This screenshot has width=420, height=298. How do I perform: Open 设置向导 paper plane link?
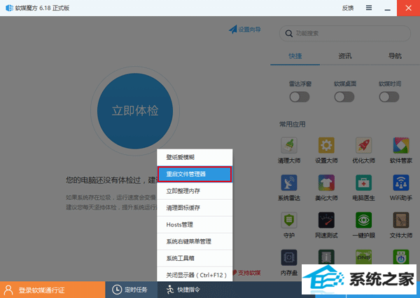[244, 29]
